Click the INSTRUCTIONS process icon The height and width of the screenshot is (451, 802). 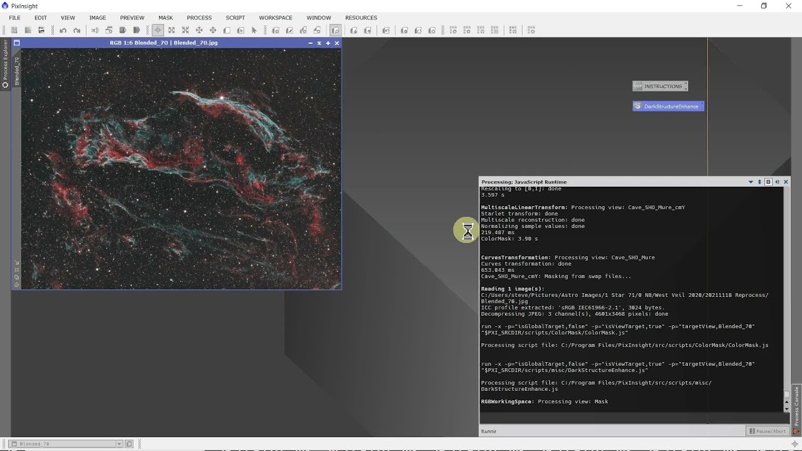pyautogui.click(x=660, y=86)
